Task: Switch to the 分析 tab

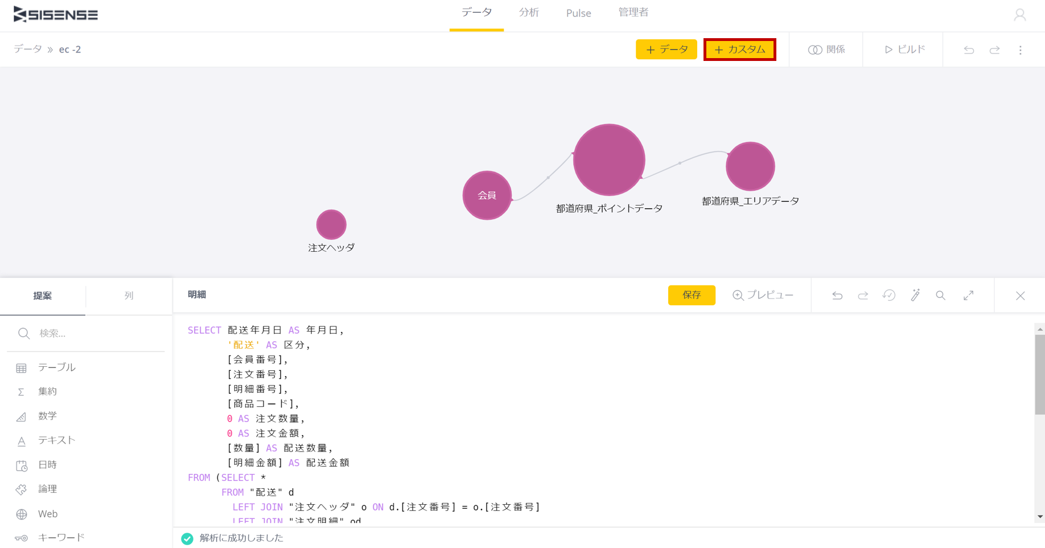Action: [x=529, y=13]
